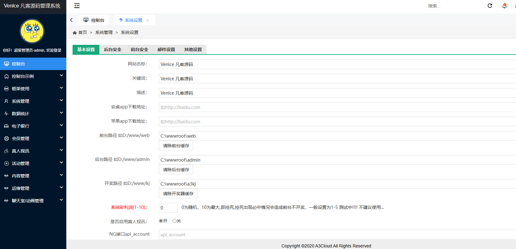The width and height of the screenshot is (516, 249).
Task: Expand the 系统管理 sidebar menu
Action: pyautogui.click(x=33, y=101)
